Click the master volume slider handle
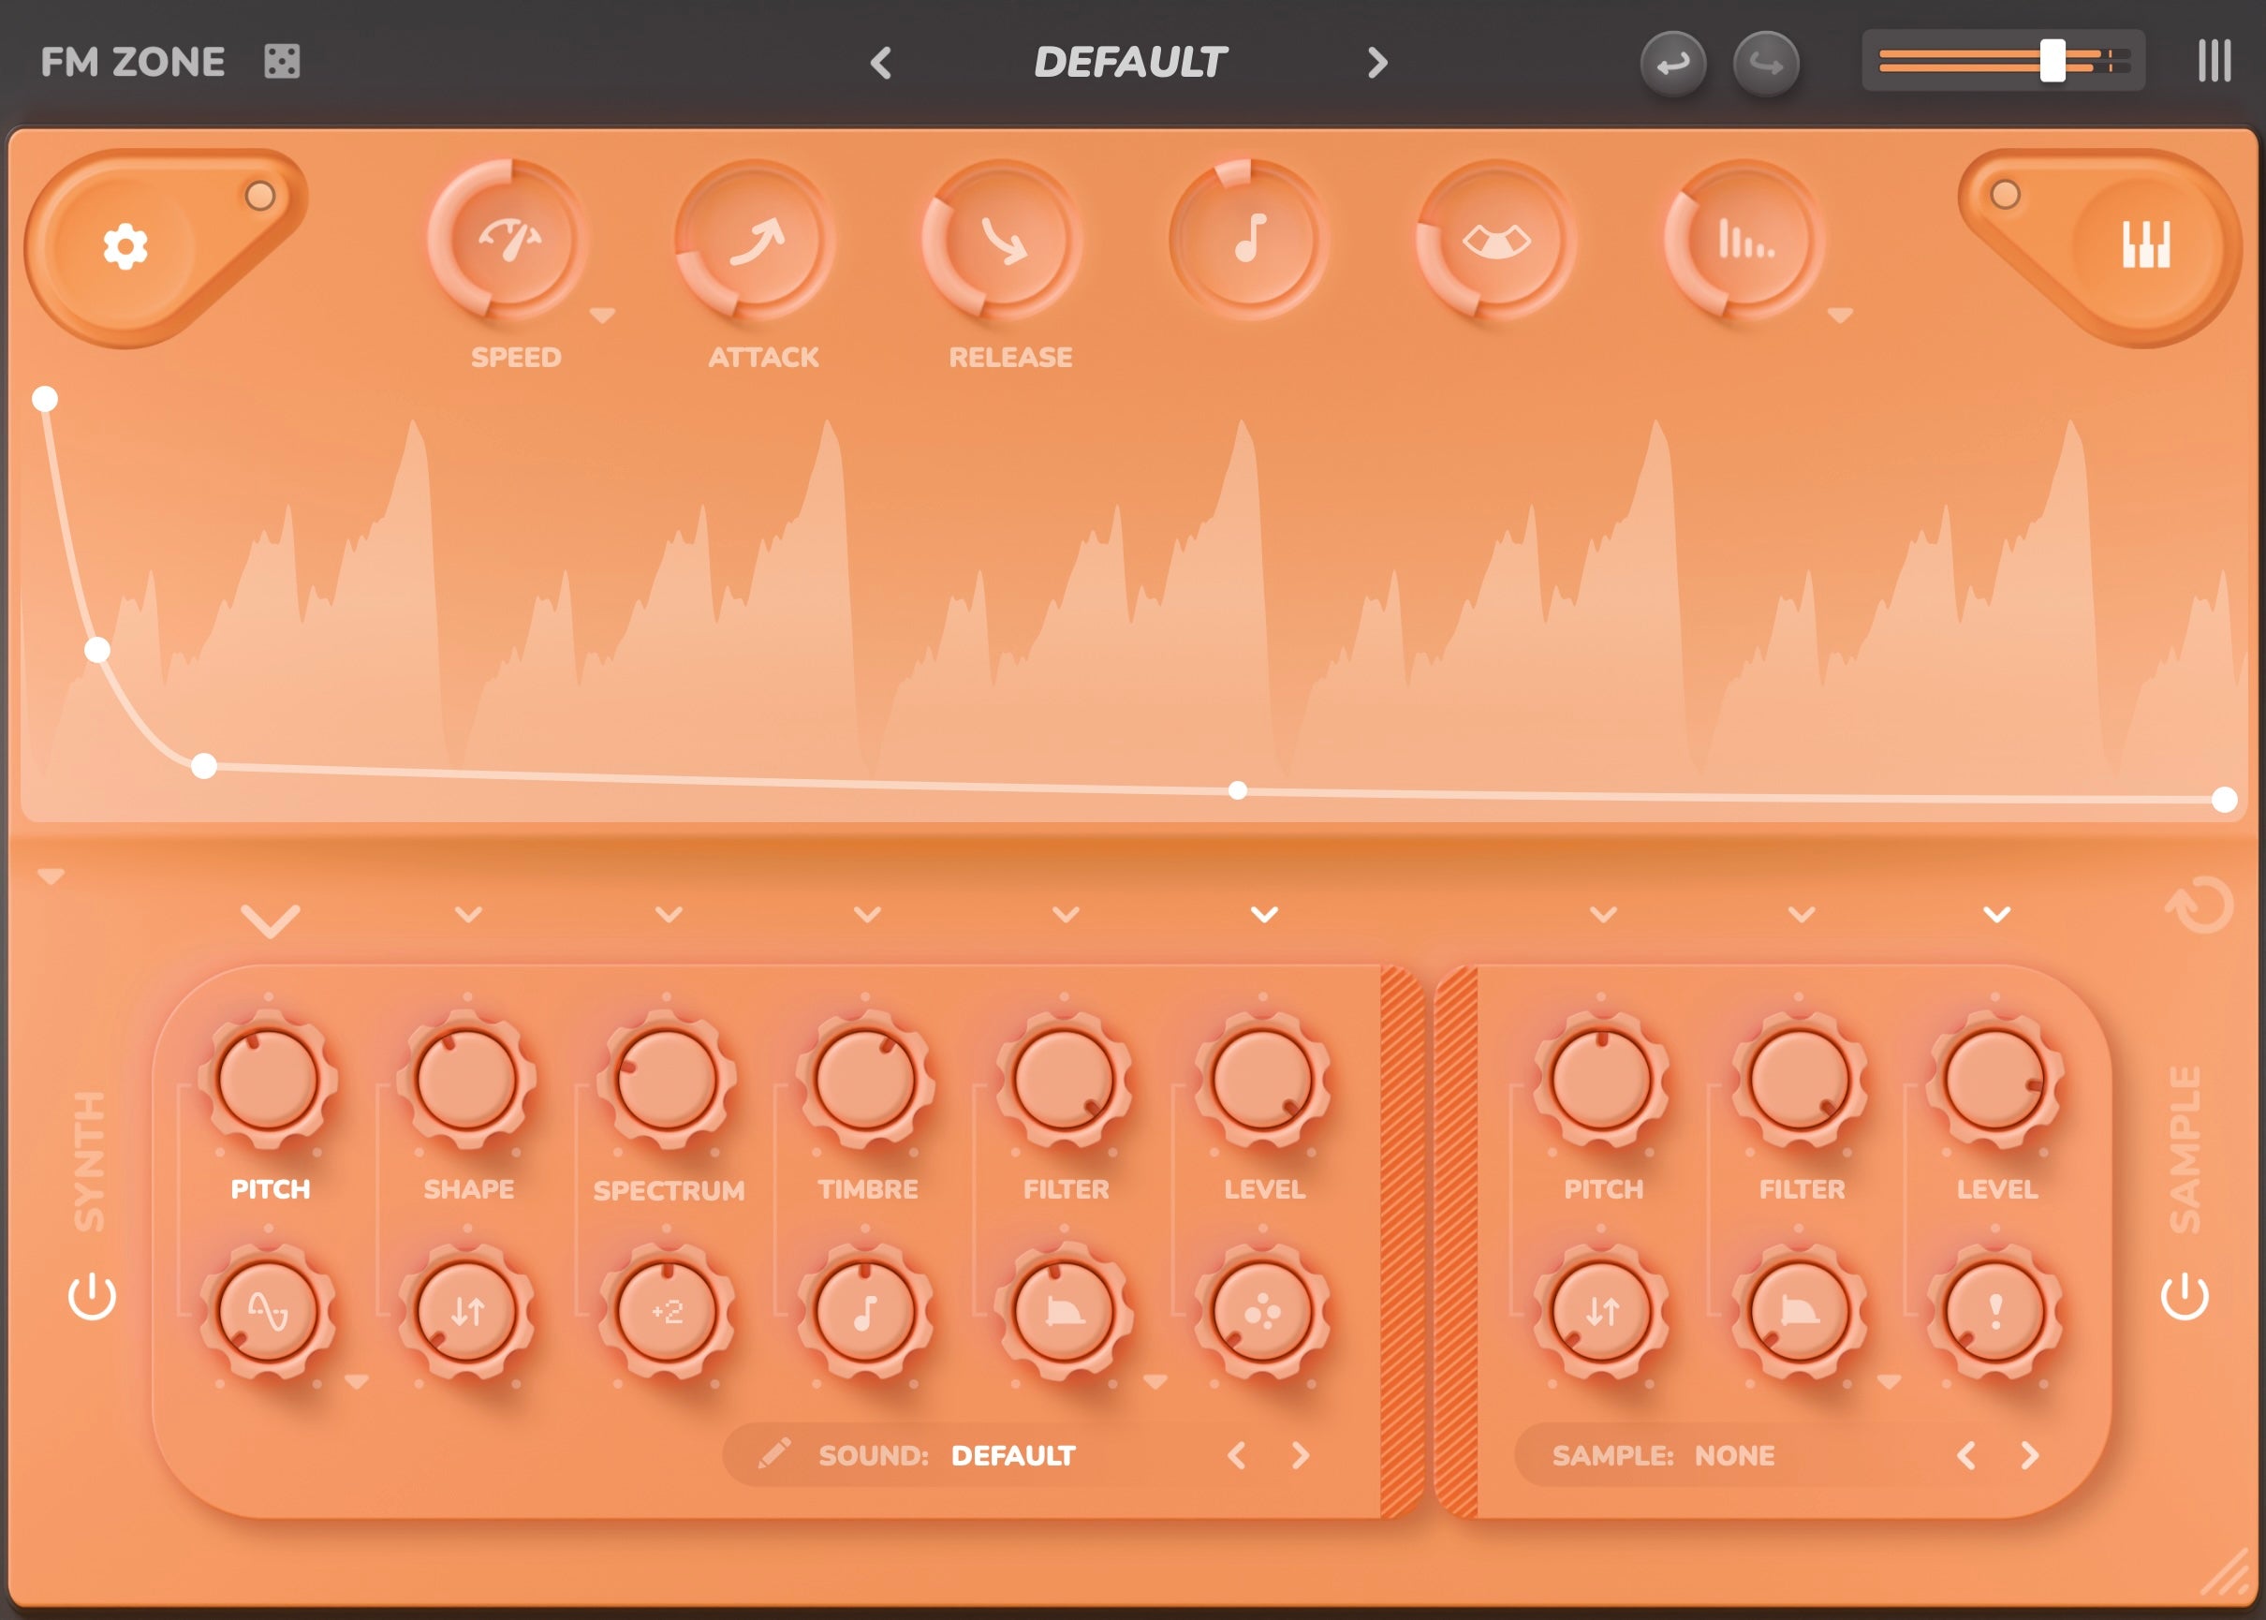This screenshot has width=2266, height=1620. pyautogui.click(x=2053, y=61)
